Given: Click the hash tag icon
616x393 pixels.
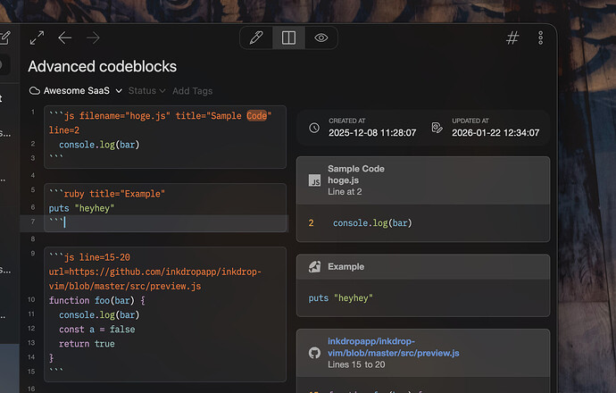Looking at the screenshot, I should click(x=512, y=38).
